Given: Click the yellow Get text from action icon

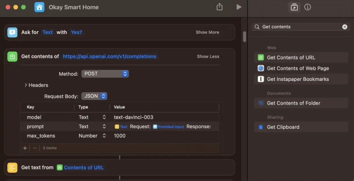Looking at the screenshot, I should (x=12, y=168).
